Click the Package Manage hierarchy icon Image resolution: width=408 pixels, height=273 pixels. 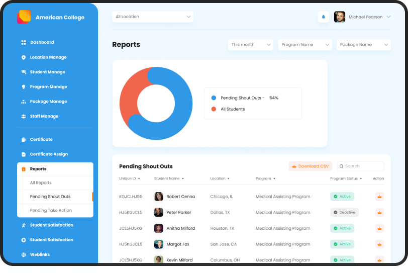pos(24,102)
